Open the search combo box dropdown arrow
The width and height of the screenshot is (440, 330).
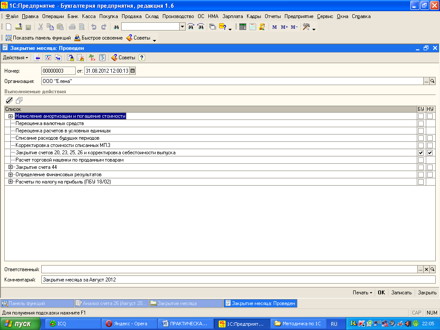tap(182, 27)
